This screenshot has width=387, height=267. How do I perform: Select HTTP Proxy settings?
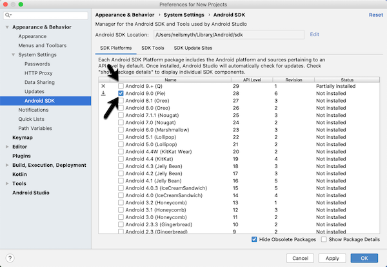[39, 73]
